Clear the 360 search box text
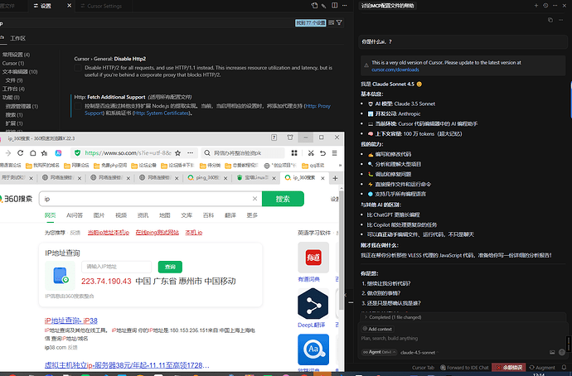This screenshot has width=572, height=376. coord(254,199)
